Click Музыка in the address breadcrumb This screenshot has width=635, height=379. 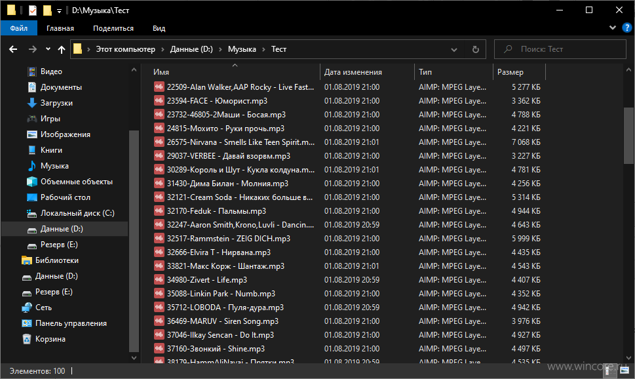pos(242,49)
